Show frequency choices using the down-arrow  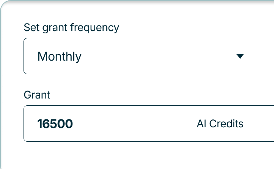pos(239,56)
